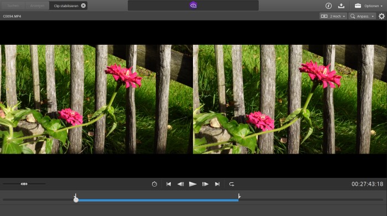Step forward one frame
387x216 pixels.
click(x=205, y=184)
